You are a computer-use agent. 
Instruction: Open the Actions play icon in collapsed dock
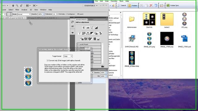[x=72, y=26]
